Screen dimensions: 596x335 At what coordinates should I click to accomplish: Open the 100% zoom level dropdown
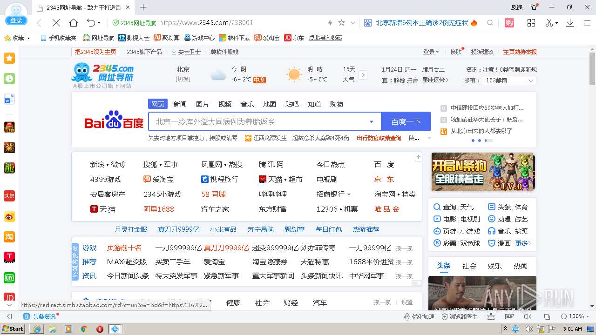click(x=576, y=316)
